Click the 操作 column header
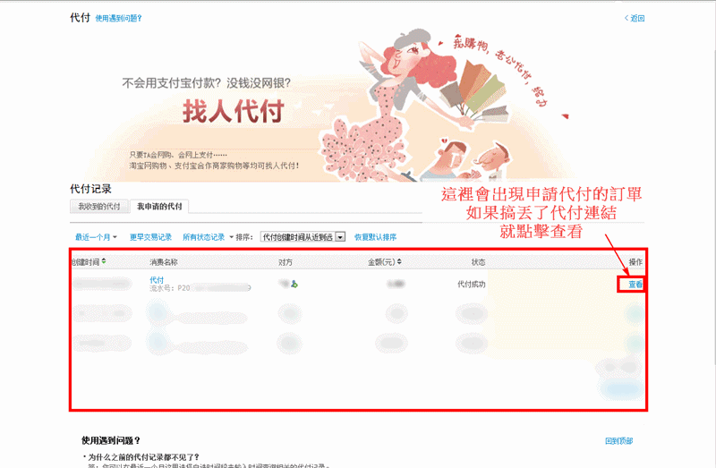Viewport: 716px width, 468px height. pos(635,262)
